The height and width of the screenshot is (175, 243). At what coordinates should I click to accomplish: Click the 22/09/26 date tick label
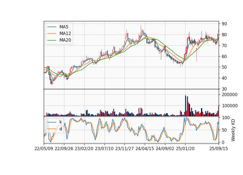pos(64,149)
